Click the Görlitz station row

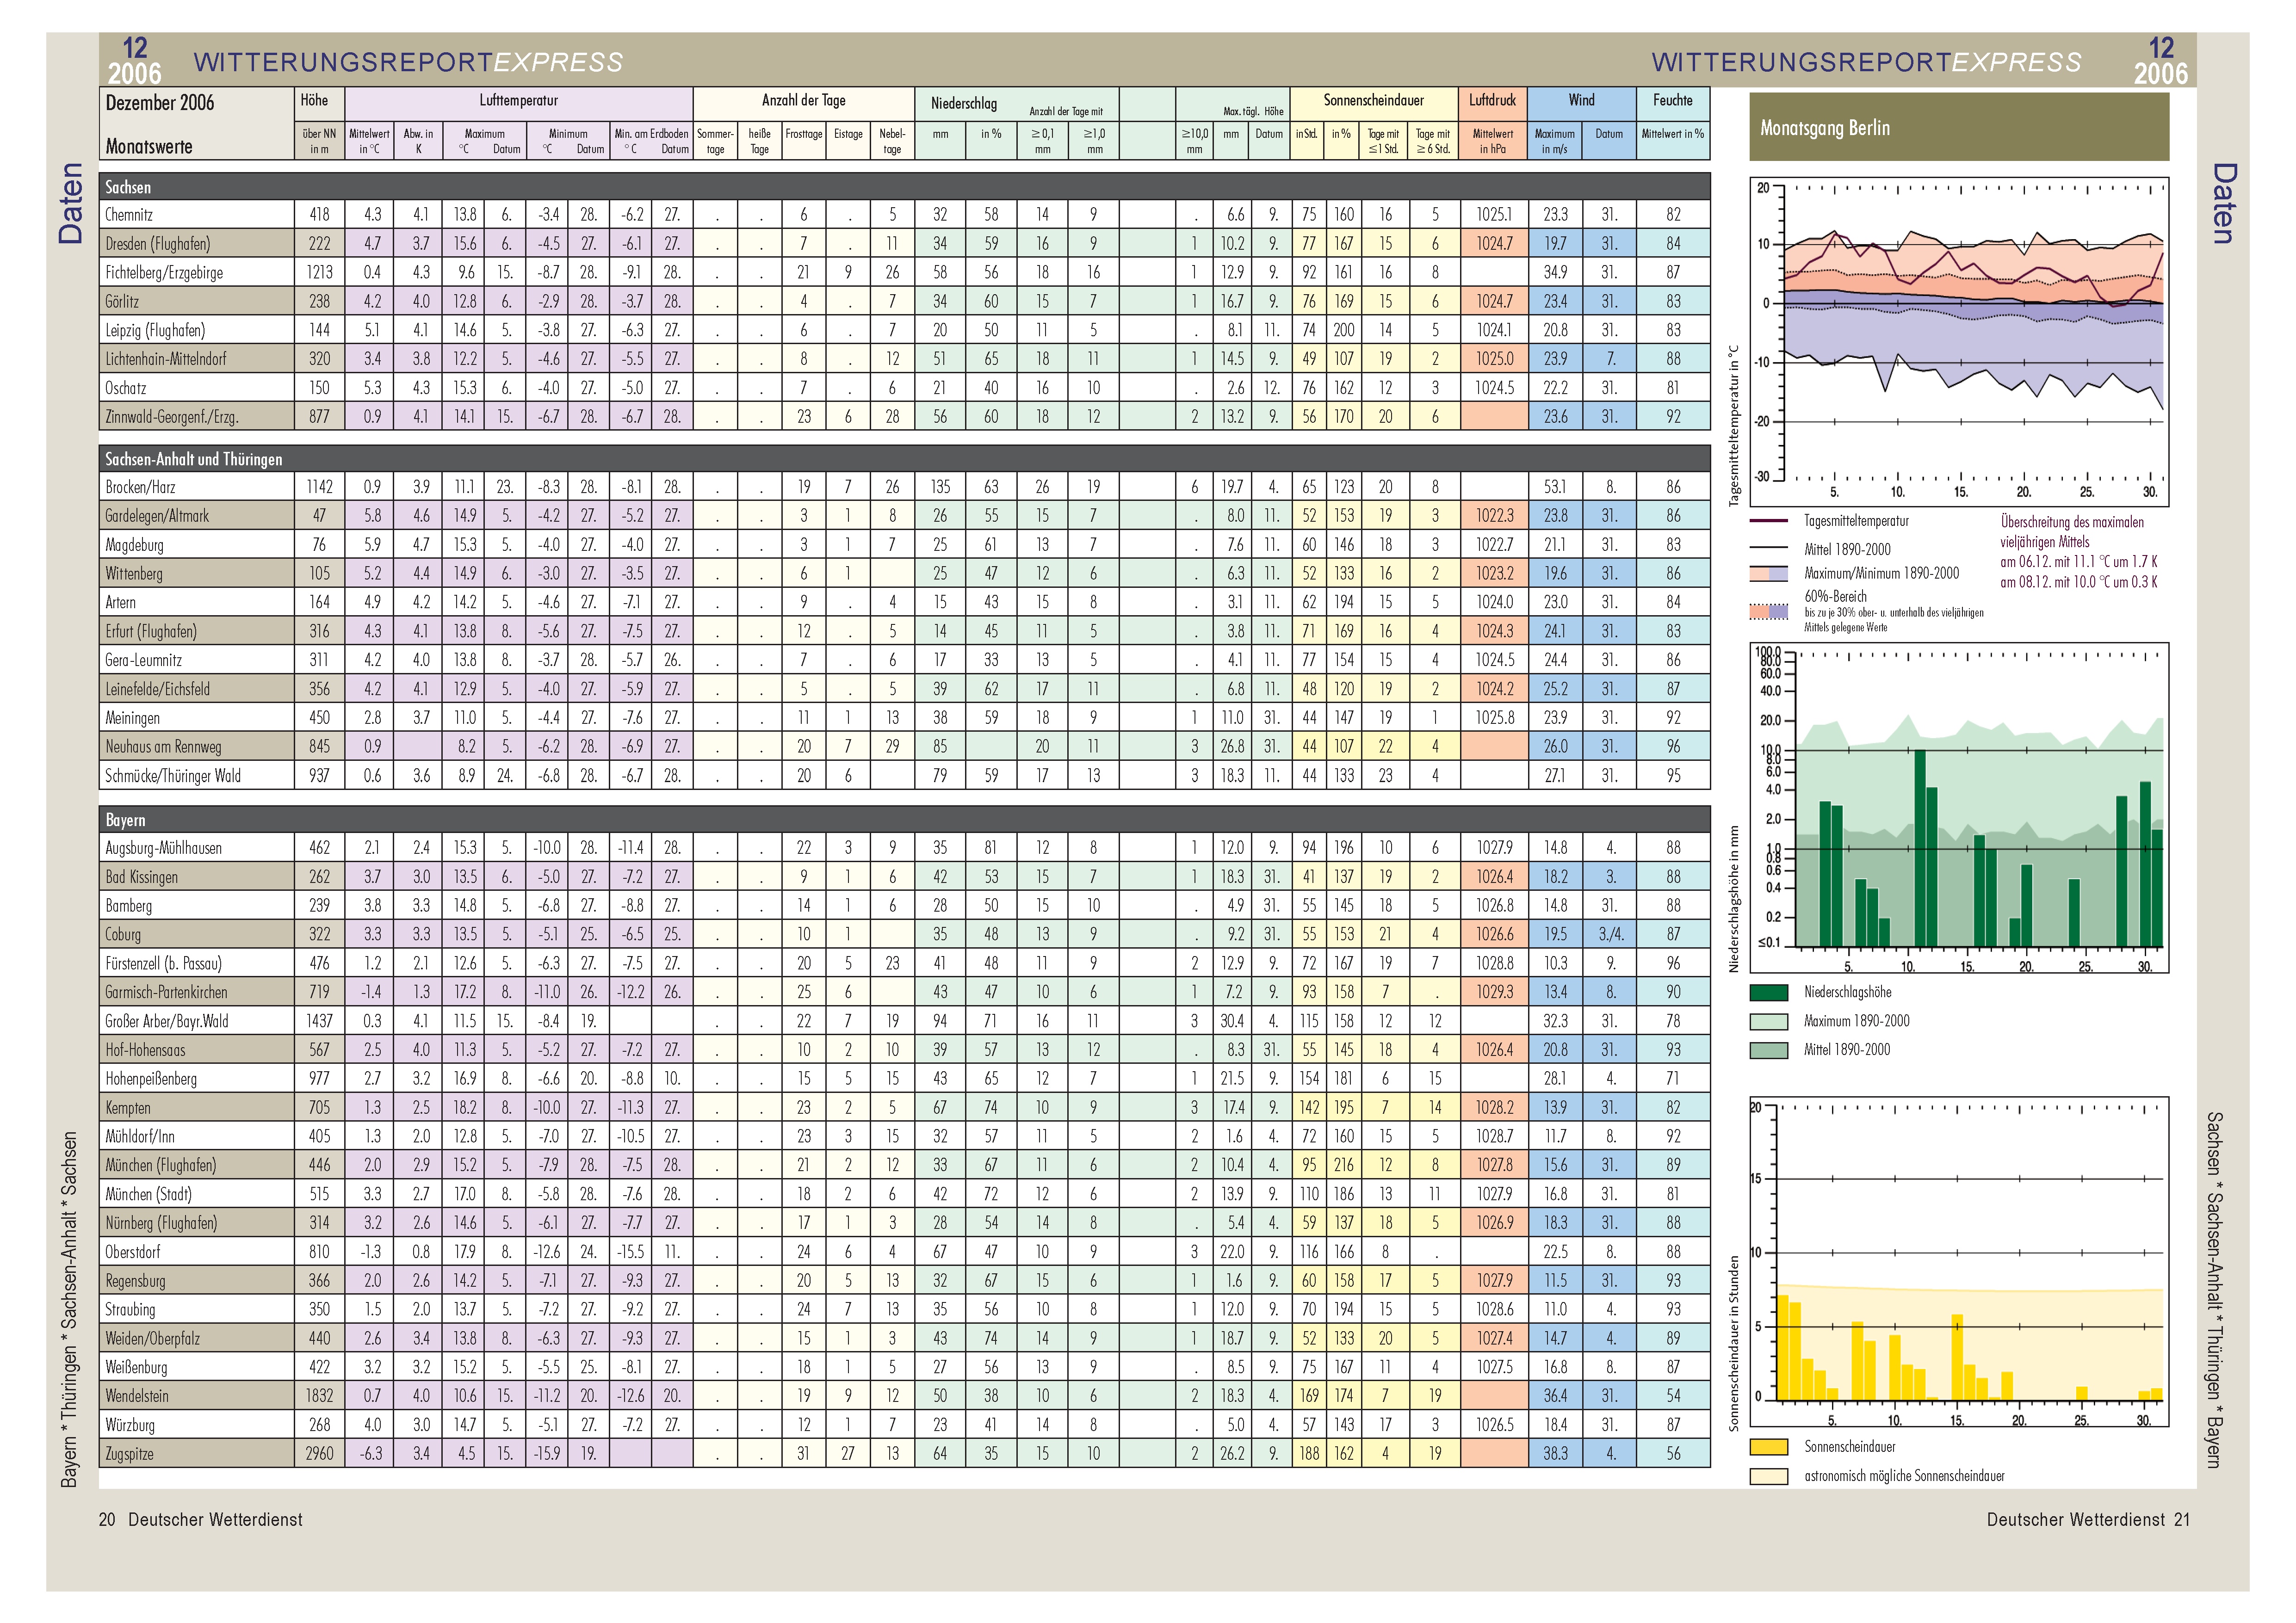tap(904, 301)
